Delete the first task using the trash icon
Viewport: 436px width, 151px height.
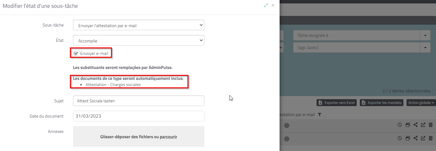tap(431, 125)
